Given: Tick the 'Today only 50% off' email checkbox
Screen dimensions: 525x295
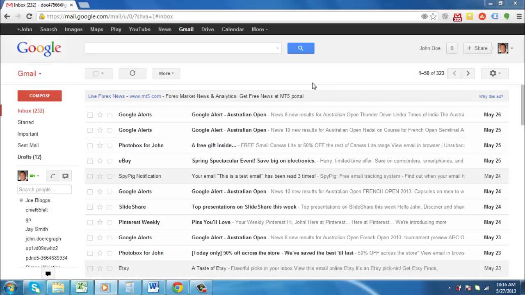Looking at the screenshot, I should pos(90,253).
